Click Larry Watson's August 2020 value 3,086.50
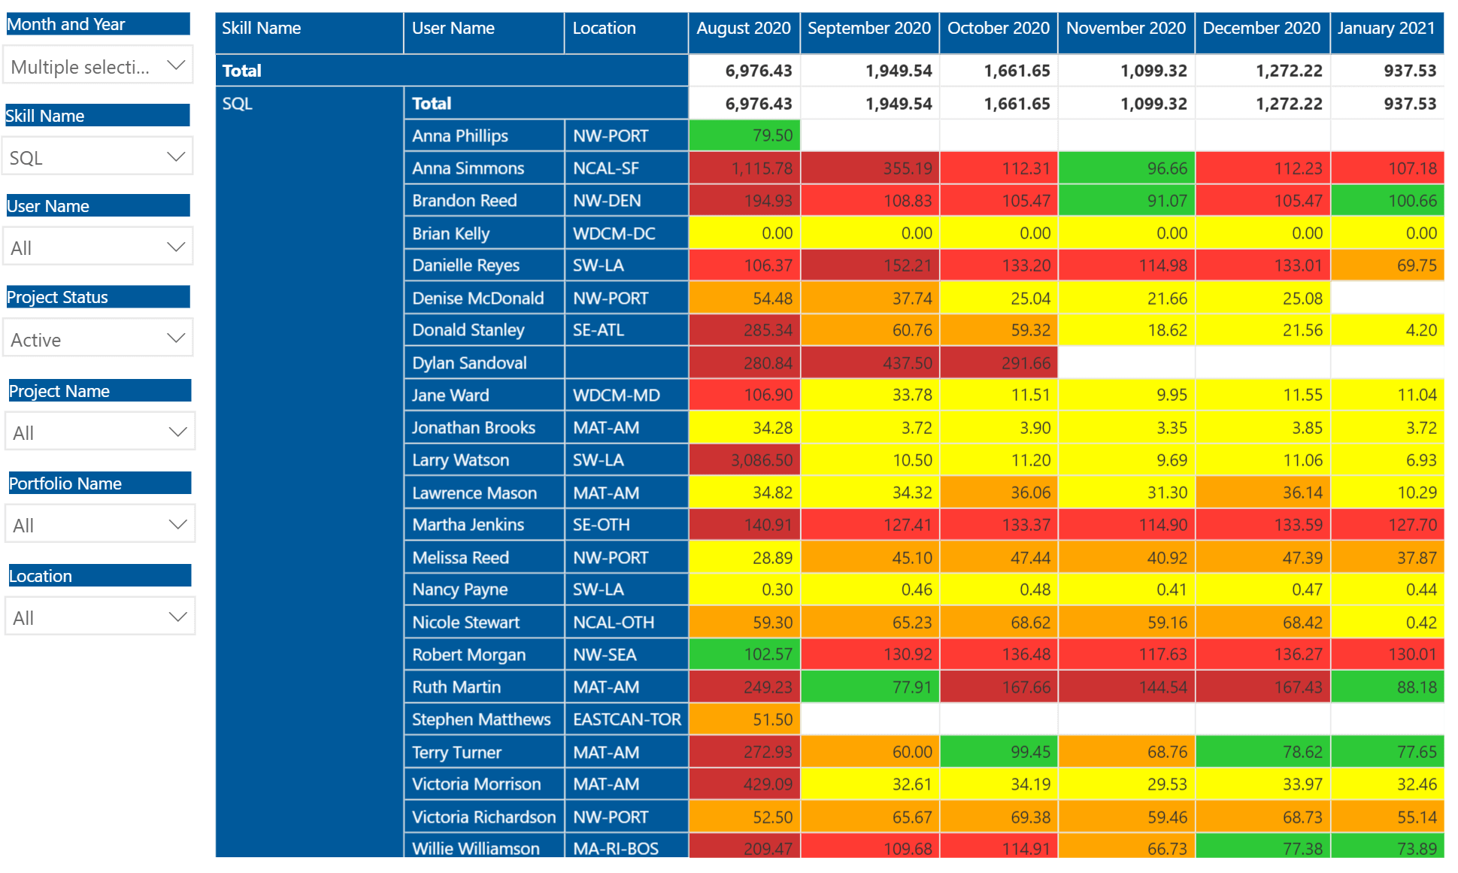Screen dimensions: 1458x873 click(761, 460)
